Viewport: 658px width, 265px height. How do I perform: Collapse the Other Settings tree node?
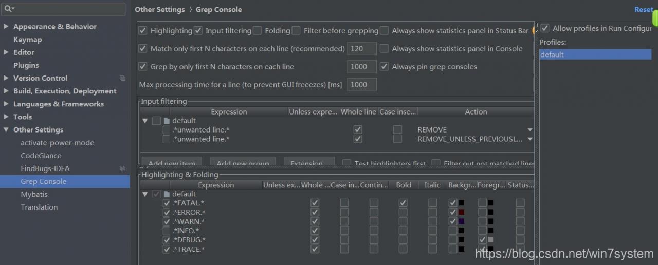(x=6, y=130)
